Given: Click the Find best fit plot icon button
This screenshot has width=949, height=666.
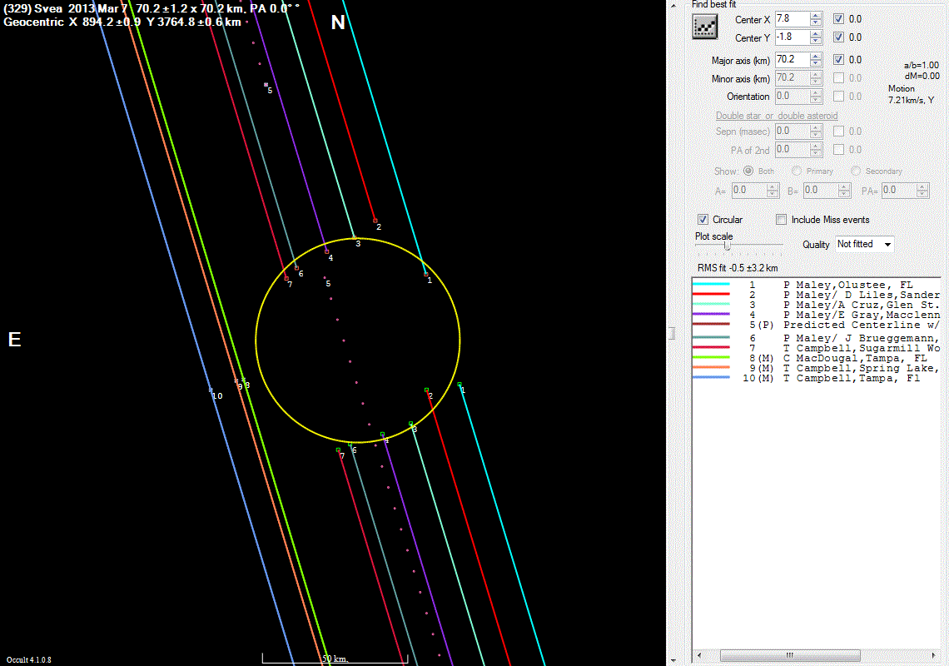Looking at the screenshot, I should (704, 27).
